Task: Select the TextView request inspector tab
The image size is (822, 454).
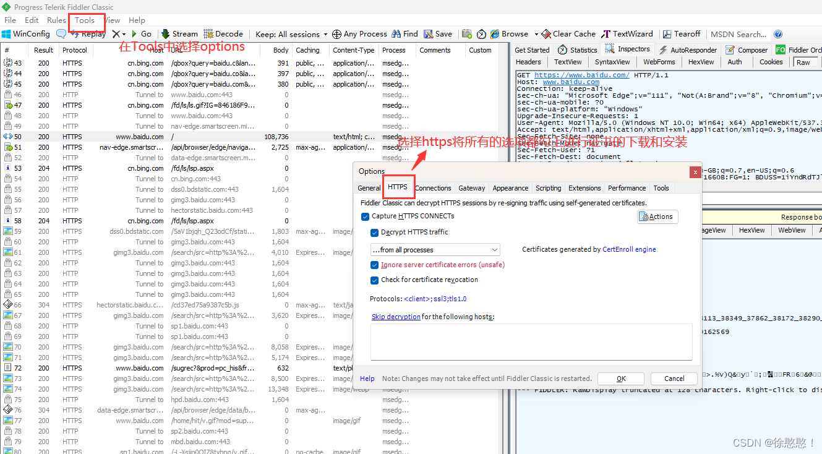Action: 568,62
